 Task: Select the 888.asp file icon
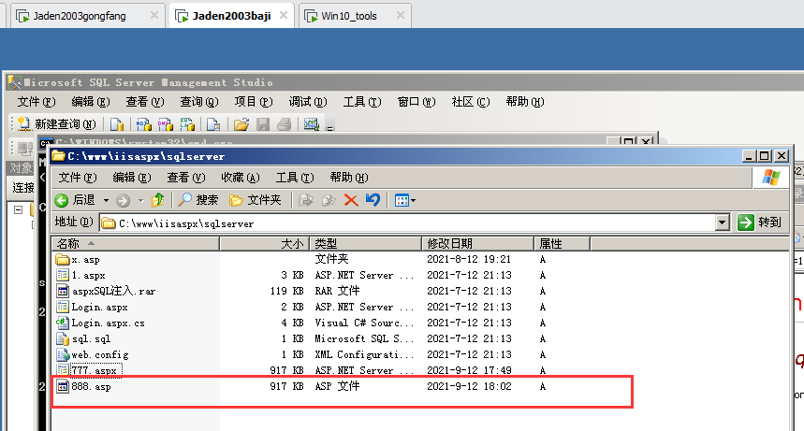click(x=63, y=387)
